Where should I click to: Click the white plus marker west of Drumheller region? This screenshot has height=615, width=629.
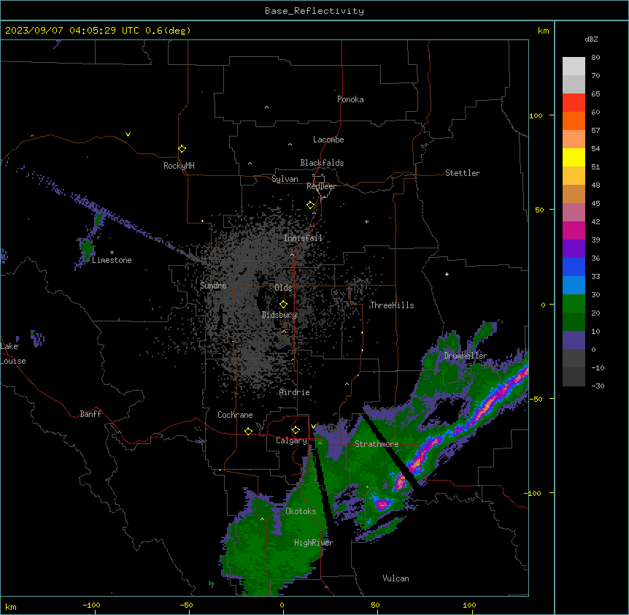click(x=447, y=274)
